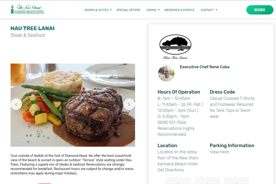Show the previous carousel photo
Image resolution: width=276 pixels, height=184 pixels.
[x=16, y=104]
